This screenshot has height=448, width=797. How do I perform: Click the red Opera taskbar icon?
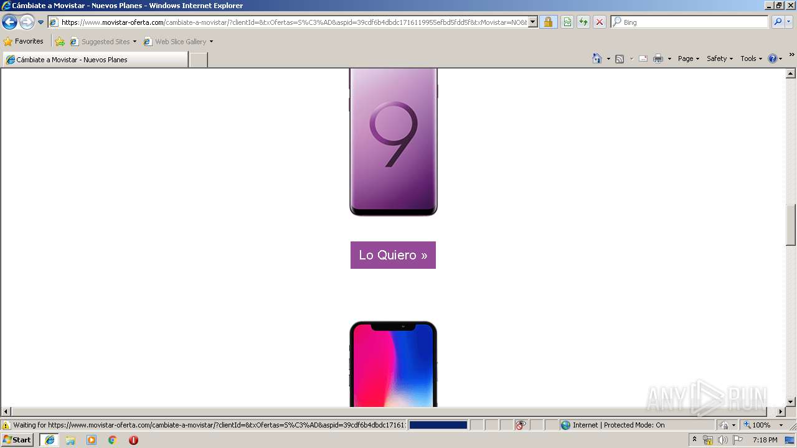click(x=133, y=440)
